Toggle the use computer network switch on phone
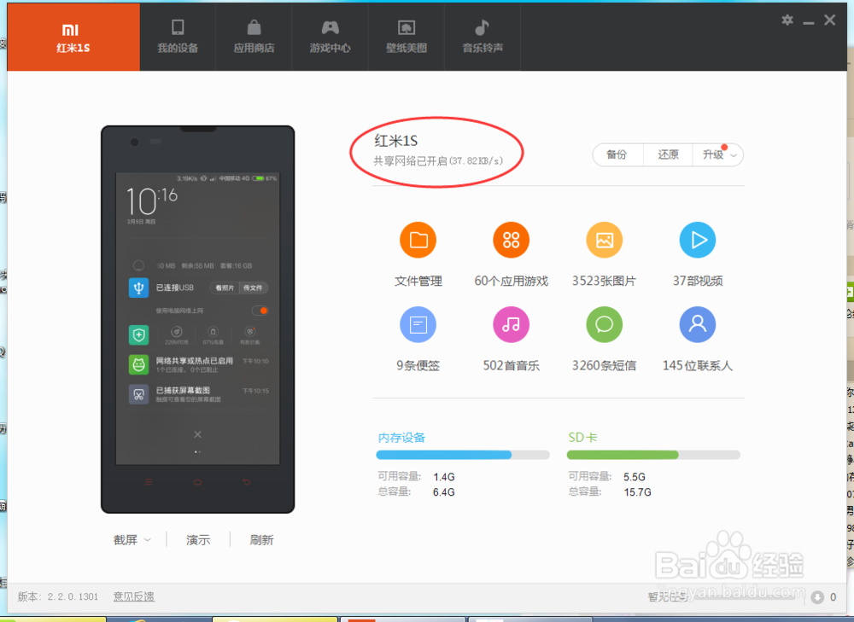Image resolution: width=854 pixels, height=622 pixels. (x=260, y=311)
